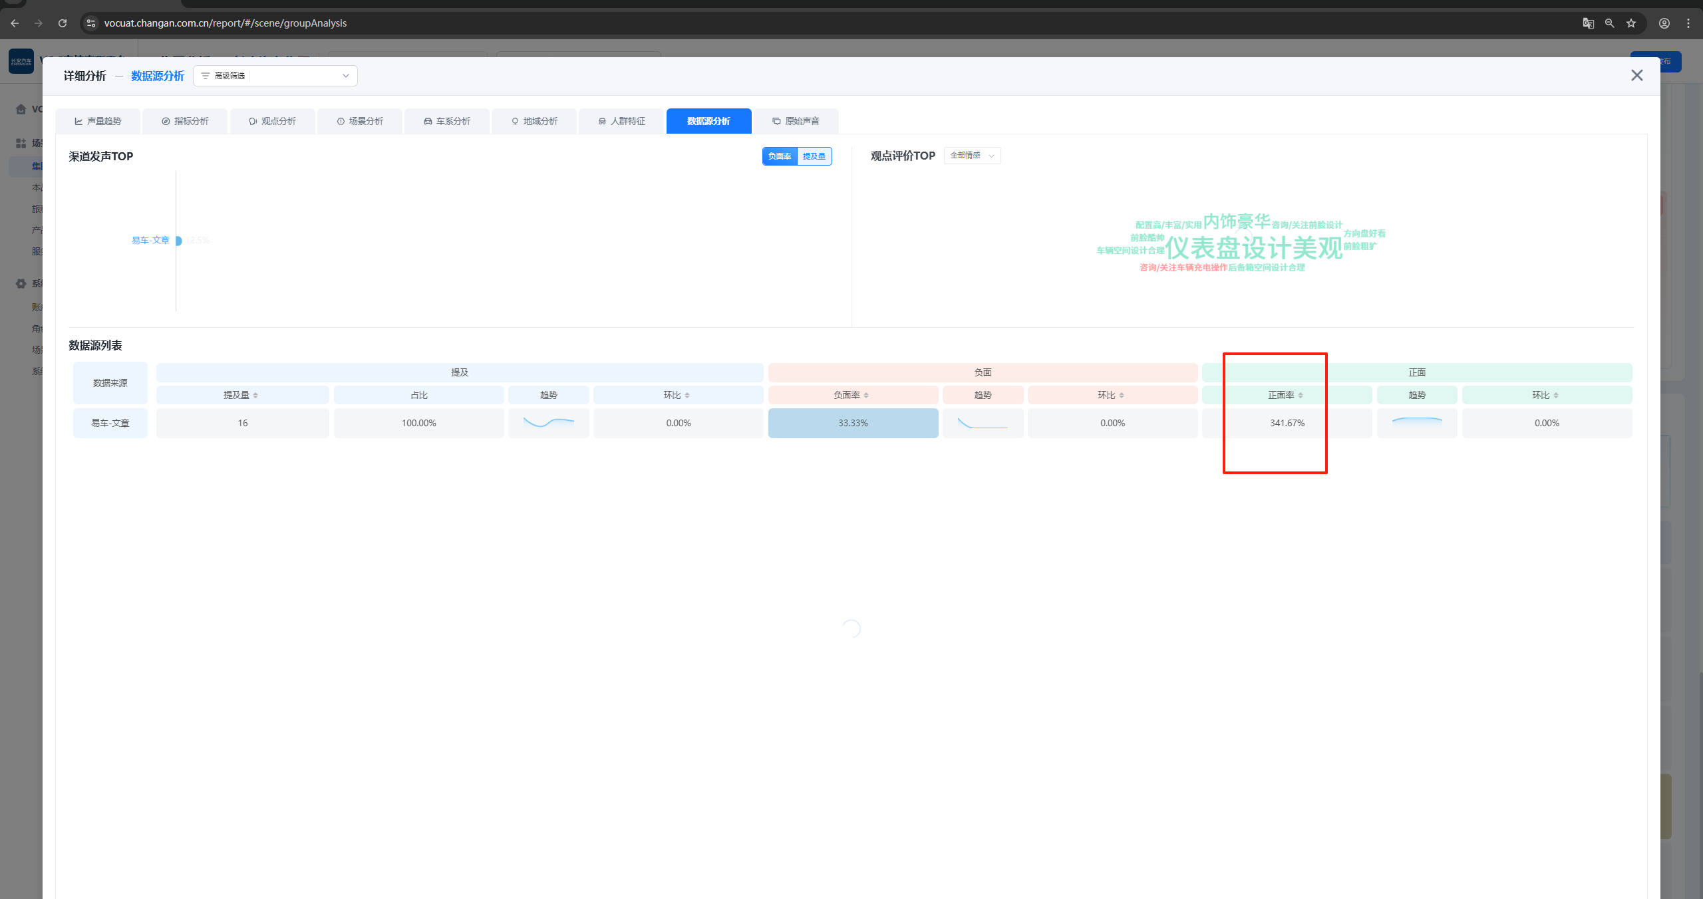Click the translate page icon

point(1588,23)
